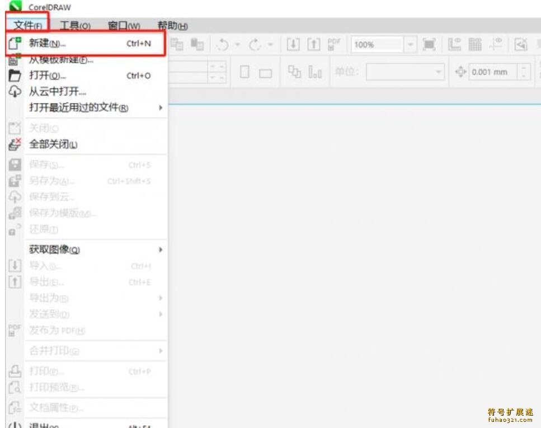
Task: Click the 另存为(A)... menu entry
Action: click(86, 181)
